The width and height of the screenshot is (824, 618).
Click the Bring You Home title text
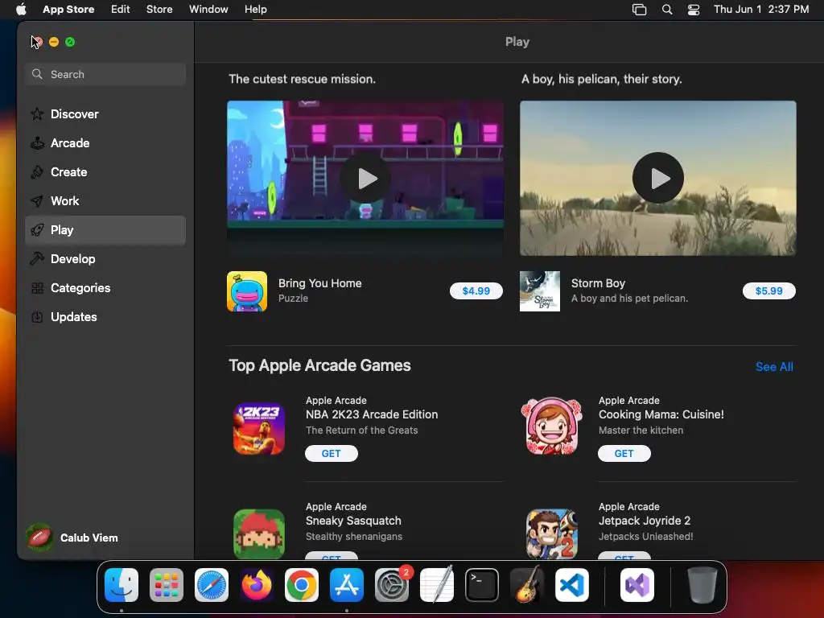[320, 283]
